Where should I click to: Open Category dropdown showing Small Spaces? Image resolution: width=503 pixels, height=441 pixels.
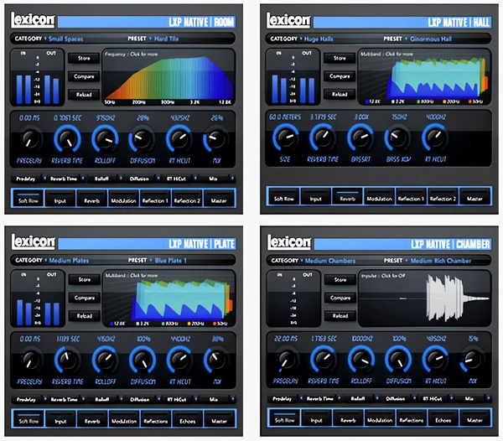click(65, 39)
